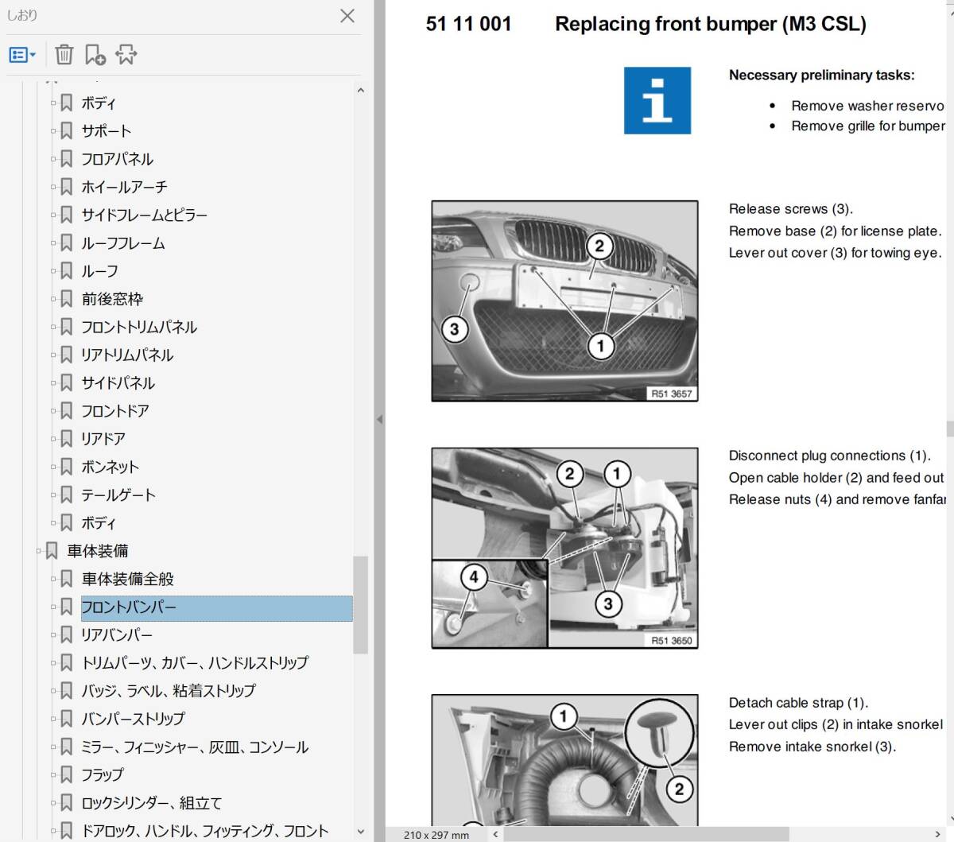This screenshot has height=842, width=954.
Task: Click the bookmark icon beside リアバンパー
Action: (x=67, y=634)
